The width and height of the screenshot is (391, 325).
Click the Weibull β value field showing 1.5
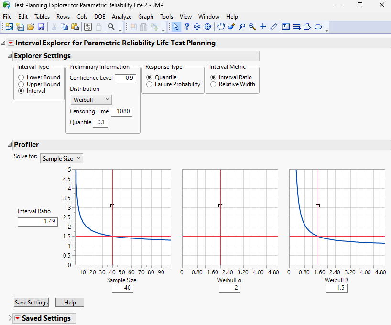tap(337, 288)
